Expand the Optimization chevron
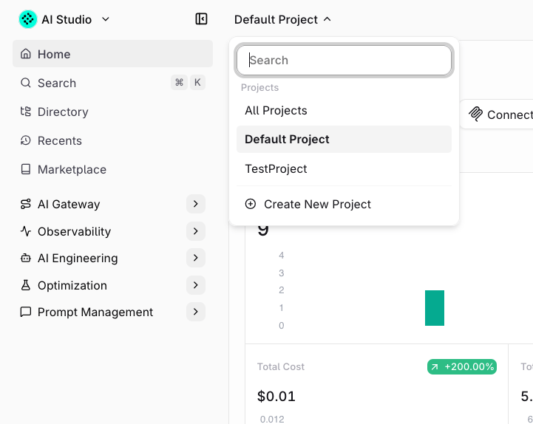The width and height of the screenshot is (533, 424). 196,285
